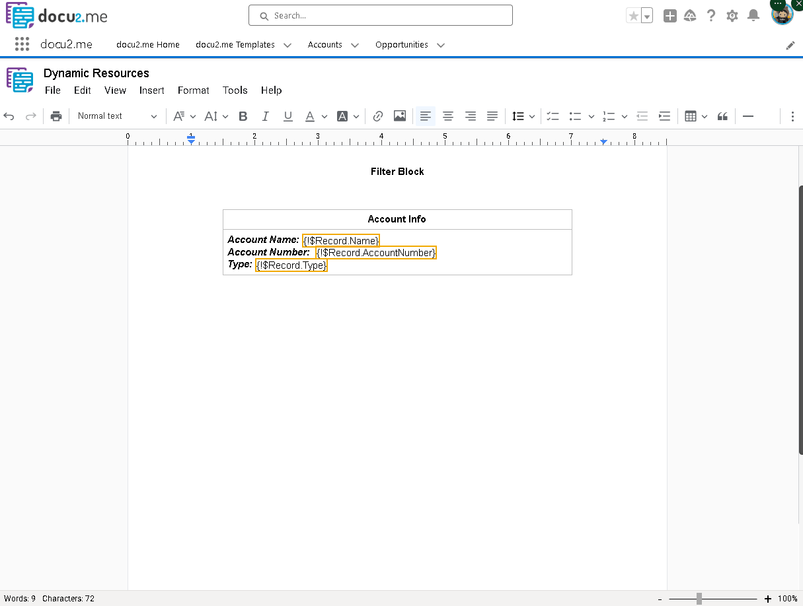Insert a hyperlink with link icon
803x606 pixels.
point(378,116)
